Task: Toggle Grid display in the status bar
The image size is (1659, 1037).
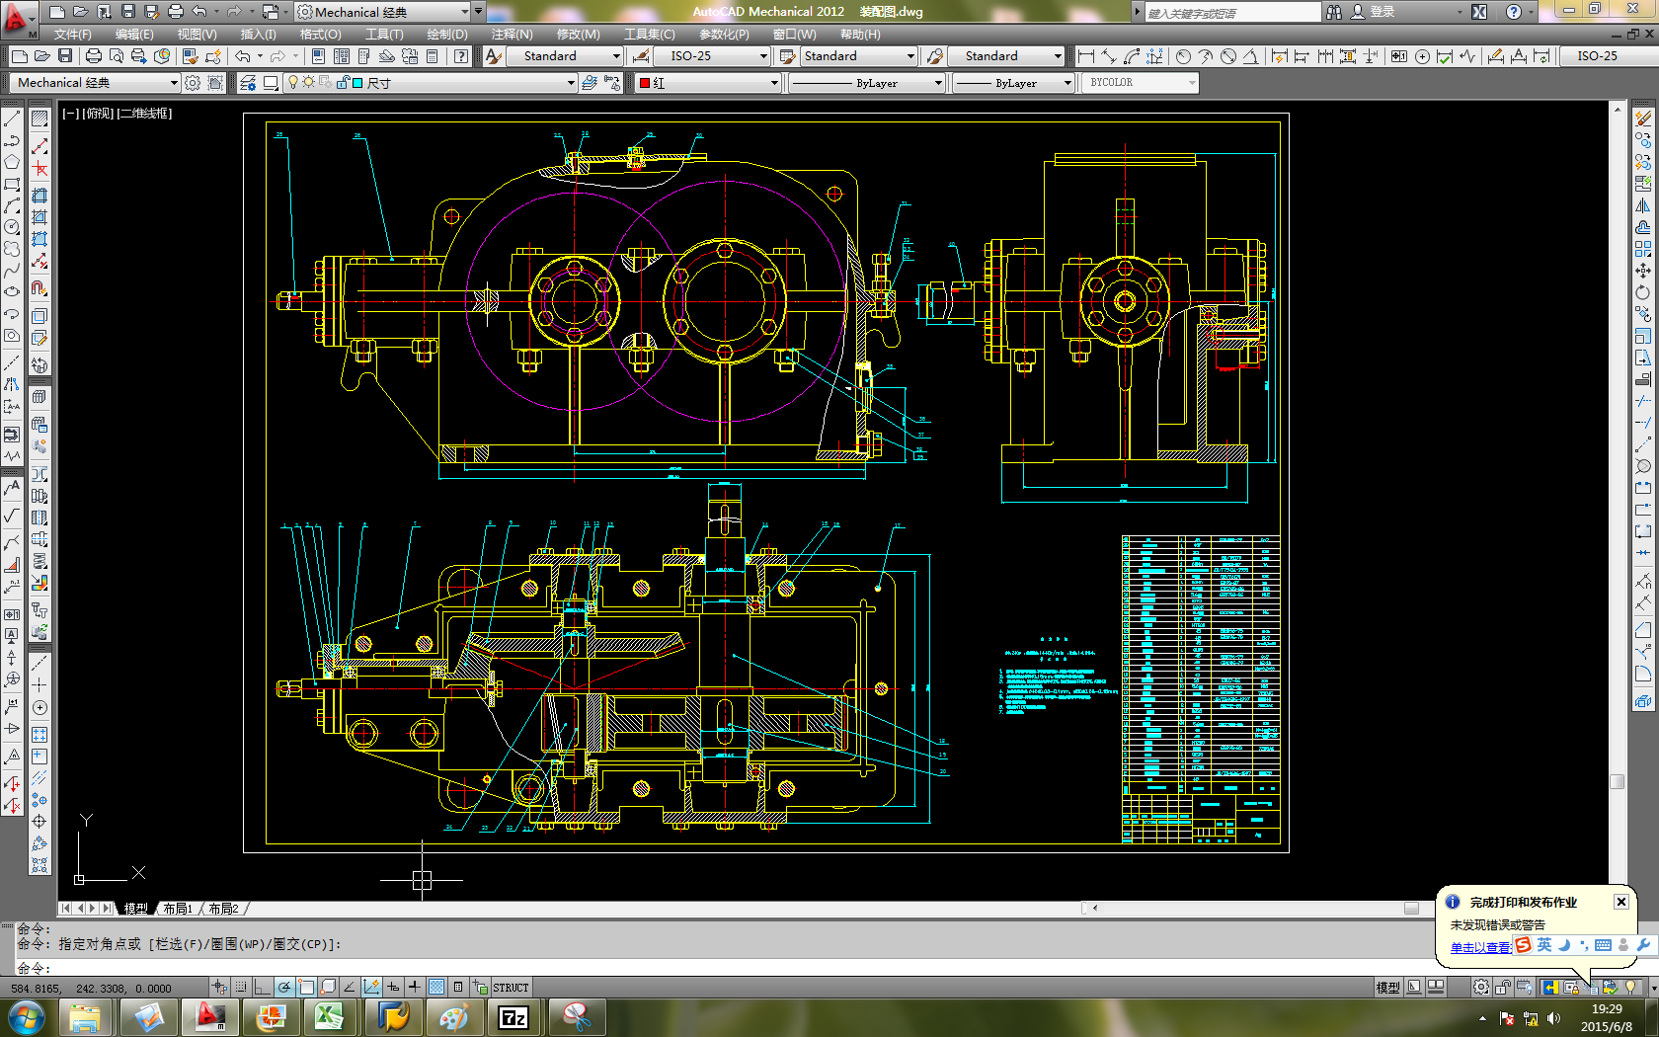Action: coord(240,987)
